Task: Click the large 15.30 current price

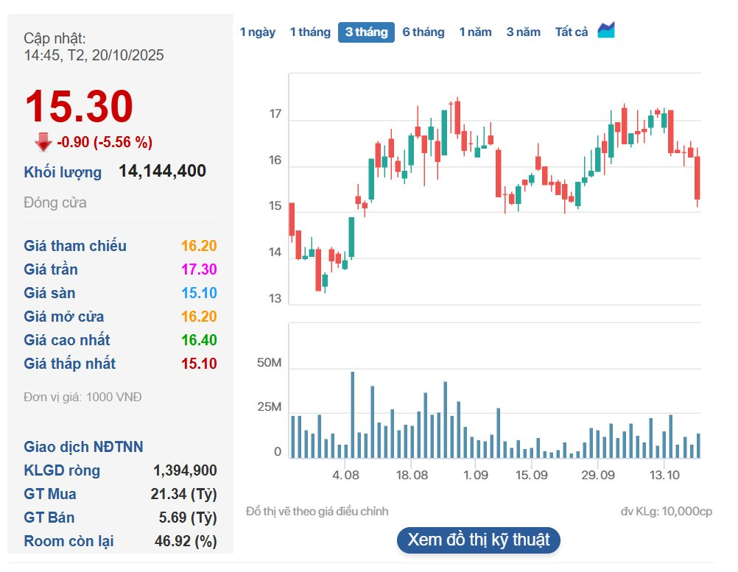Action: 79,107
